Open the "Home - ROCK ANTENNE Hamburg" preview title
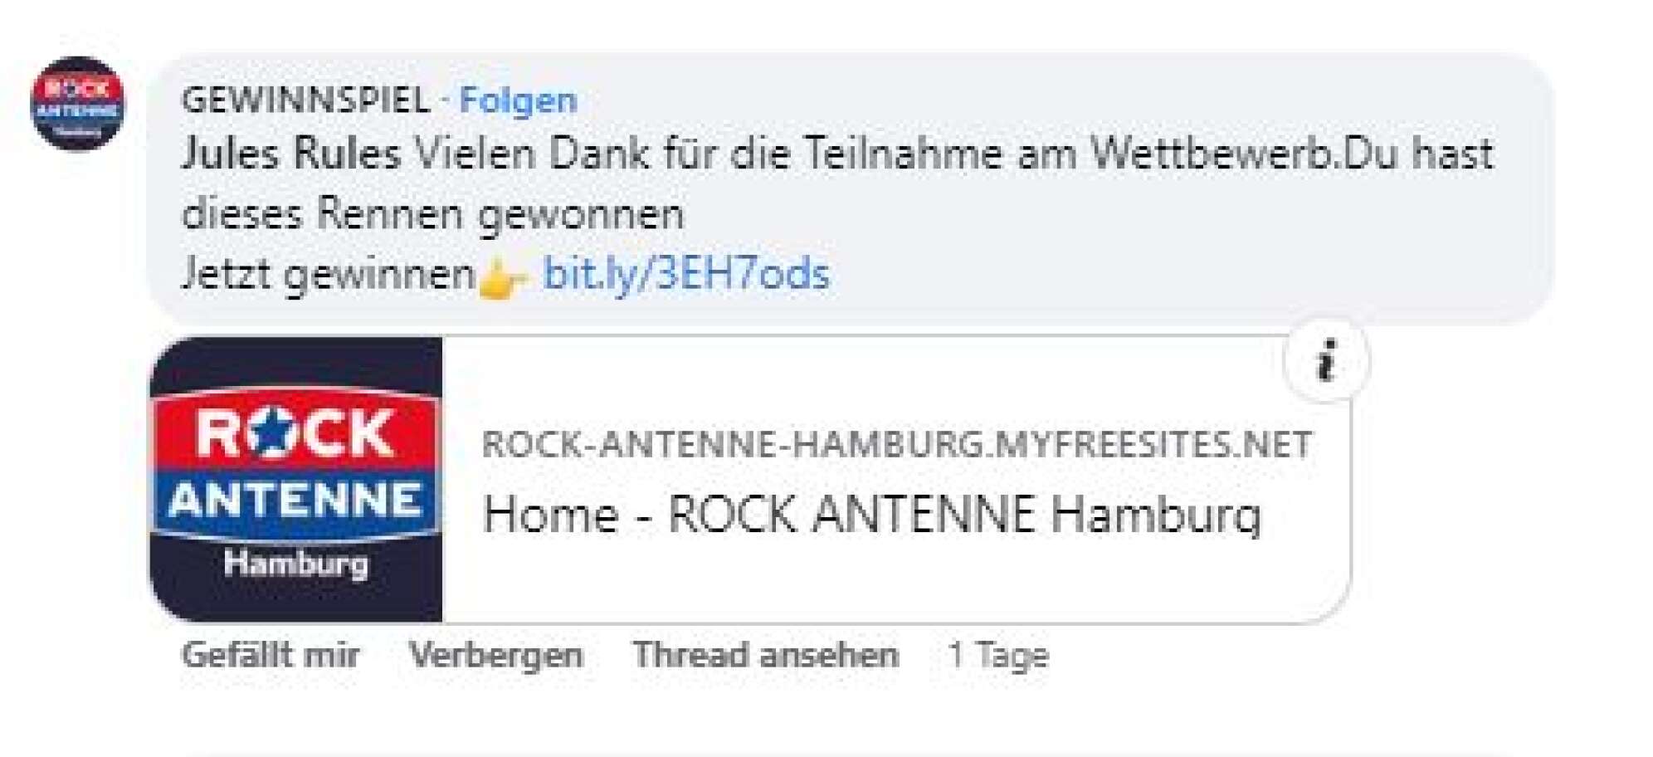1653x757 pixels. point(871,515)
